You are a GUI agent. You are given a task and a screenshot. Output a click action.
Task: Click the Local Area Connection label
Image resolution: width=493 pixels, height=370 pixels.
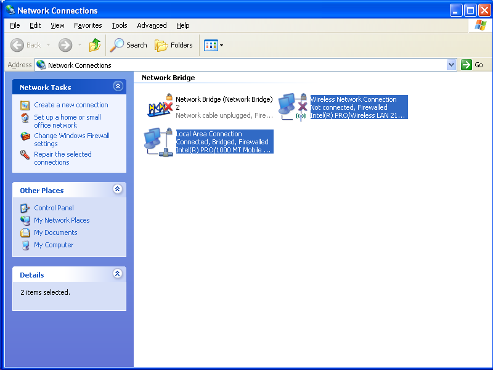[209, 134]
